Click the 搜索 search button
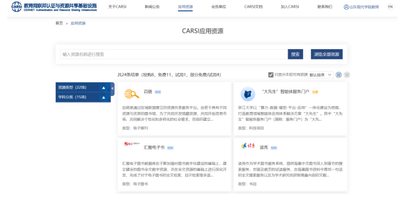The width and height of the screenshot is (413, 210). tap(295, 54)
